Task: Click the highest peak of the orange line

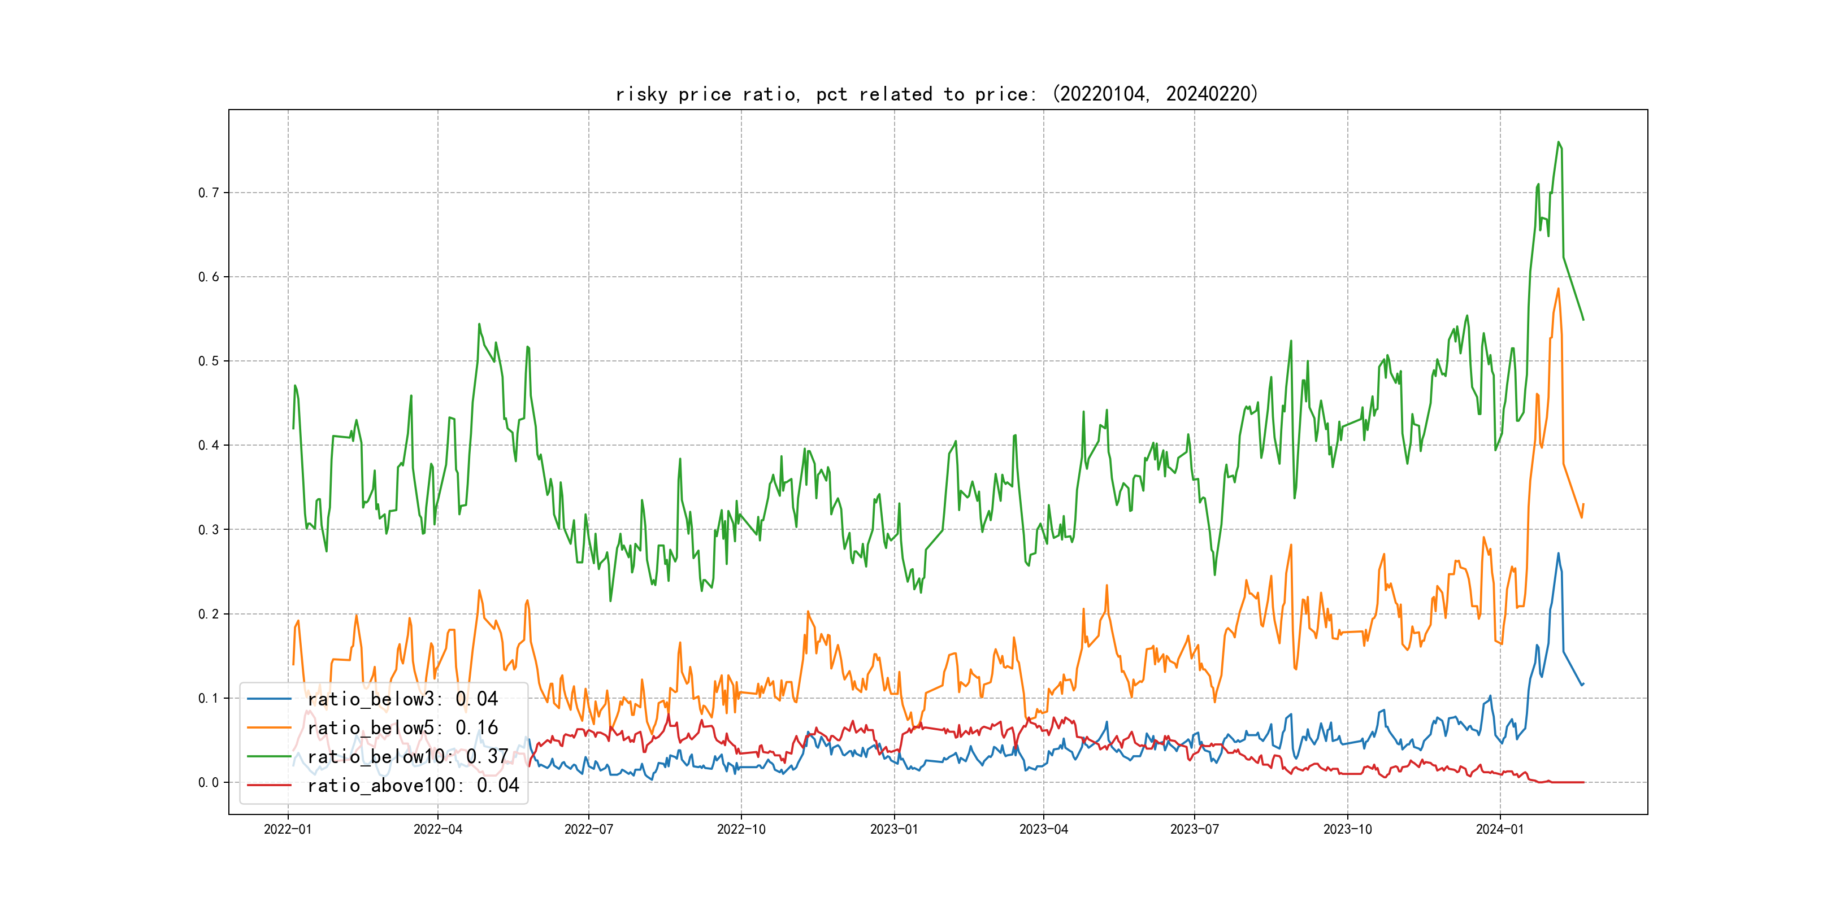Action: pos(1558,289)
